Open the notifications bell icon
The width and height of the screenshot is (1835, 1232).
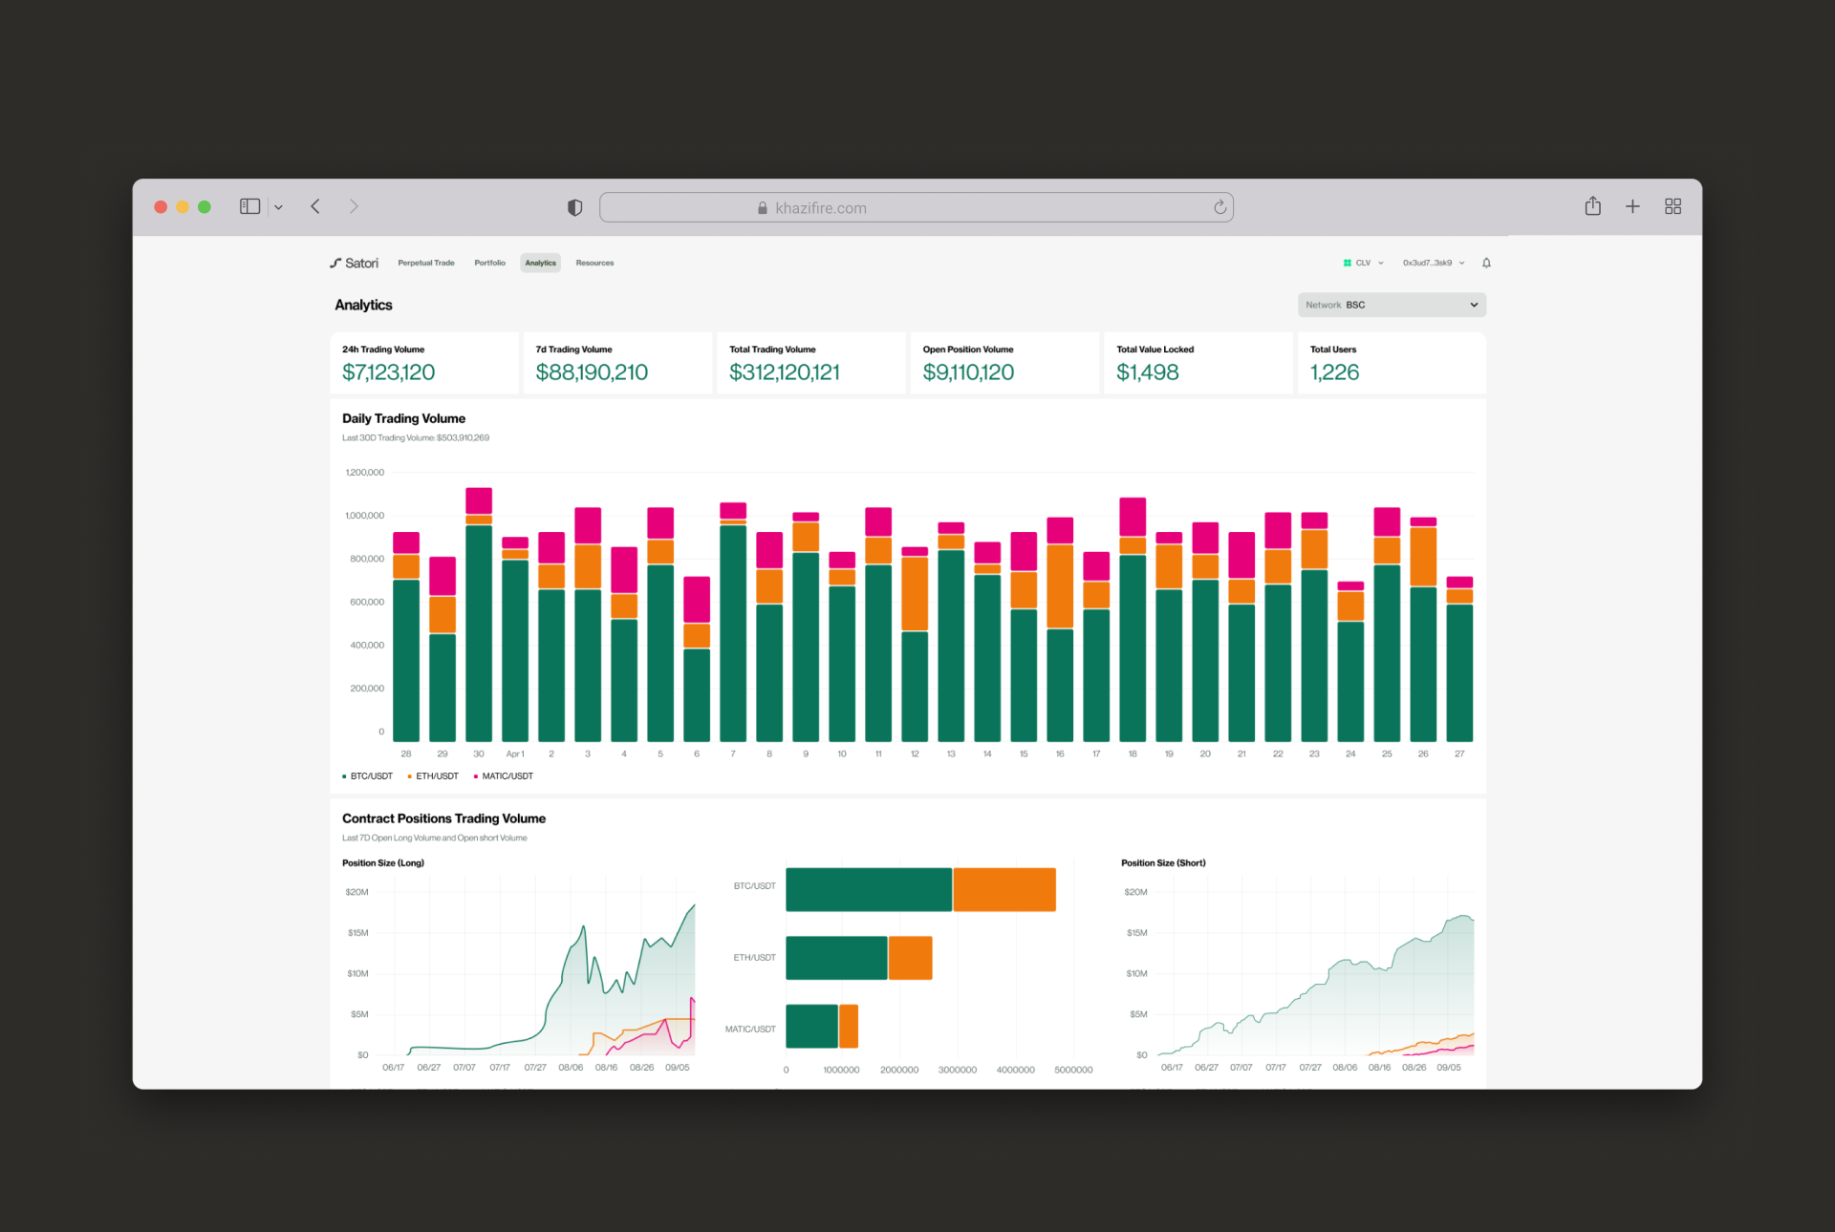tap(1486, 263)
